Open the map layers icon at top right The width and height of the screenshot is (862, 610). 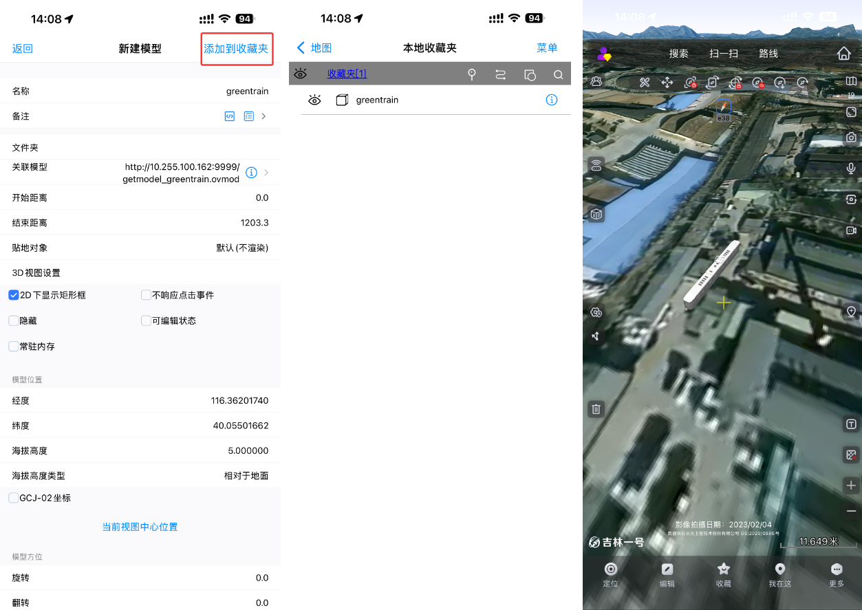[851, 80]
